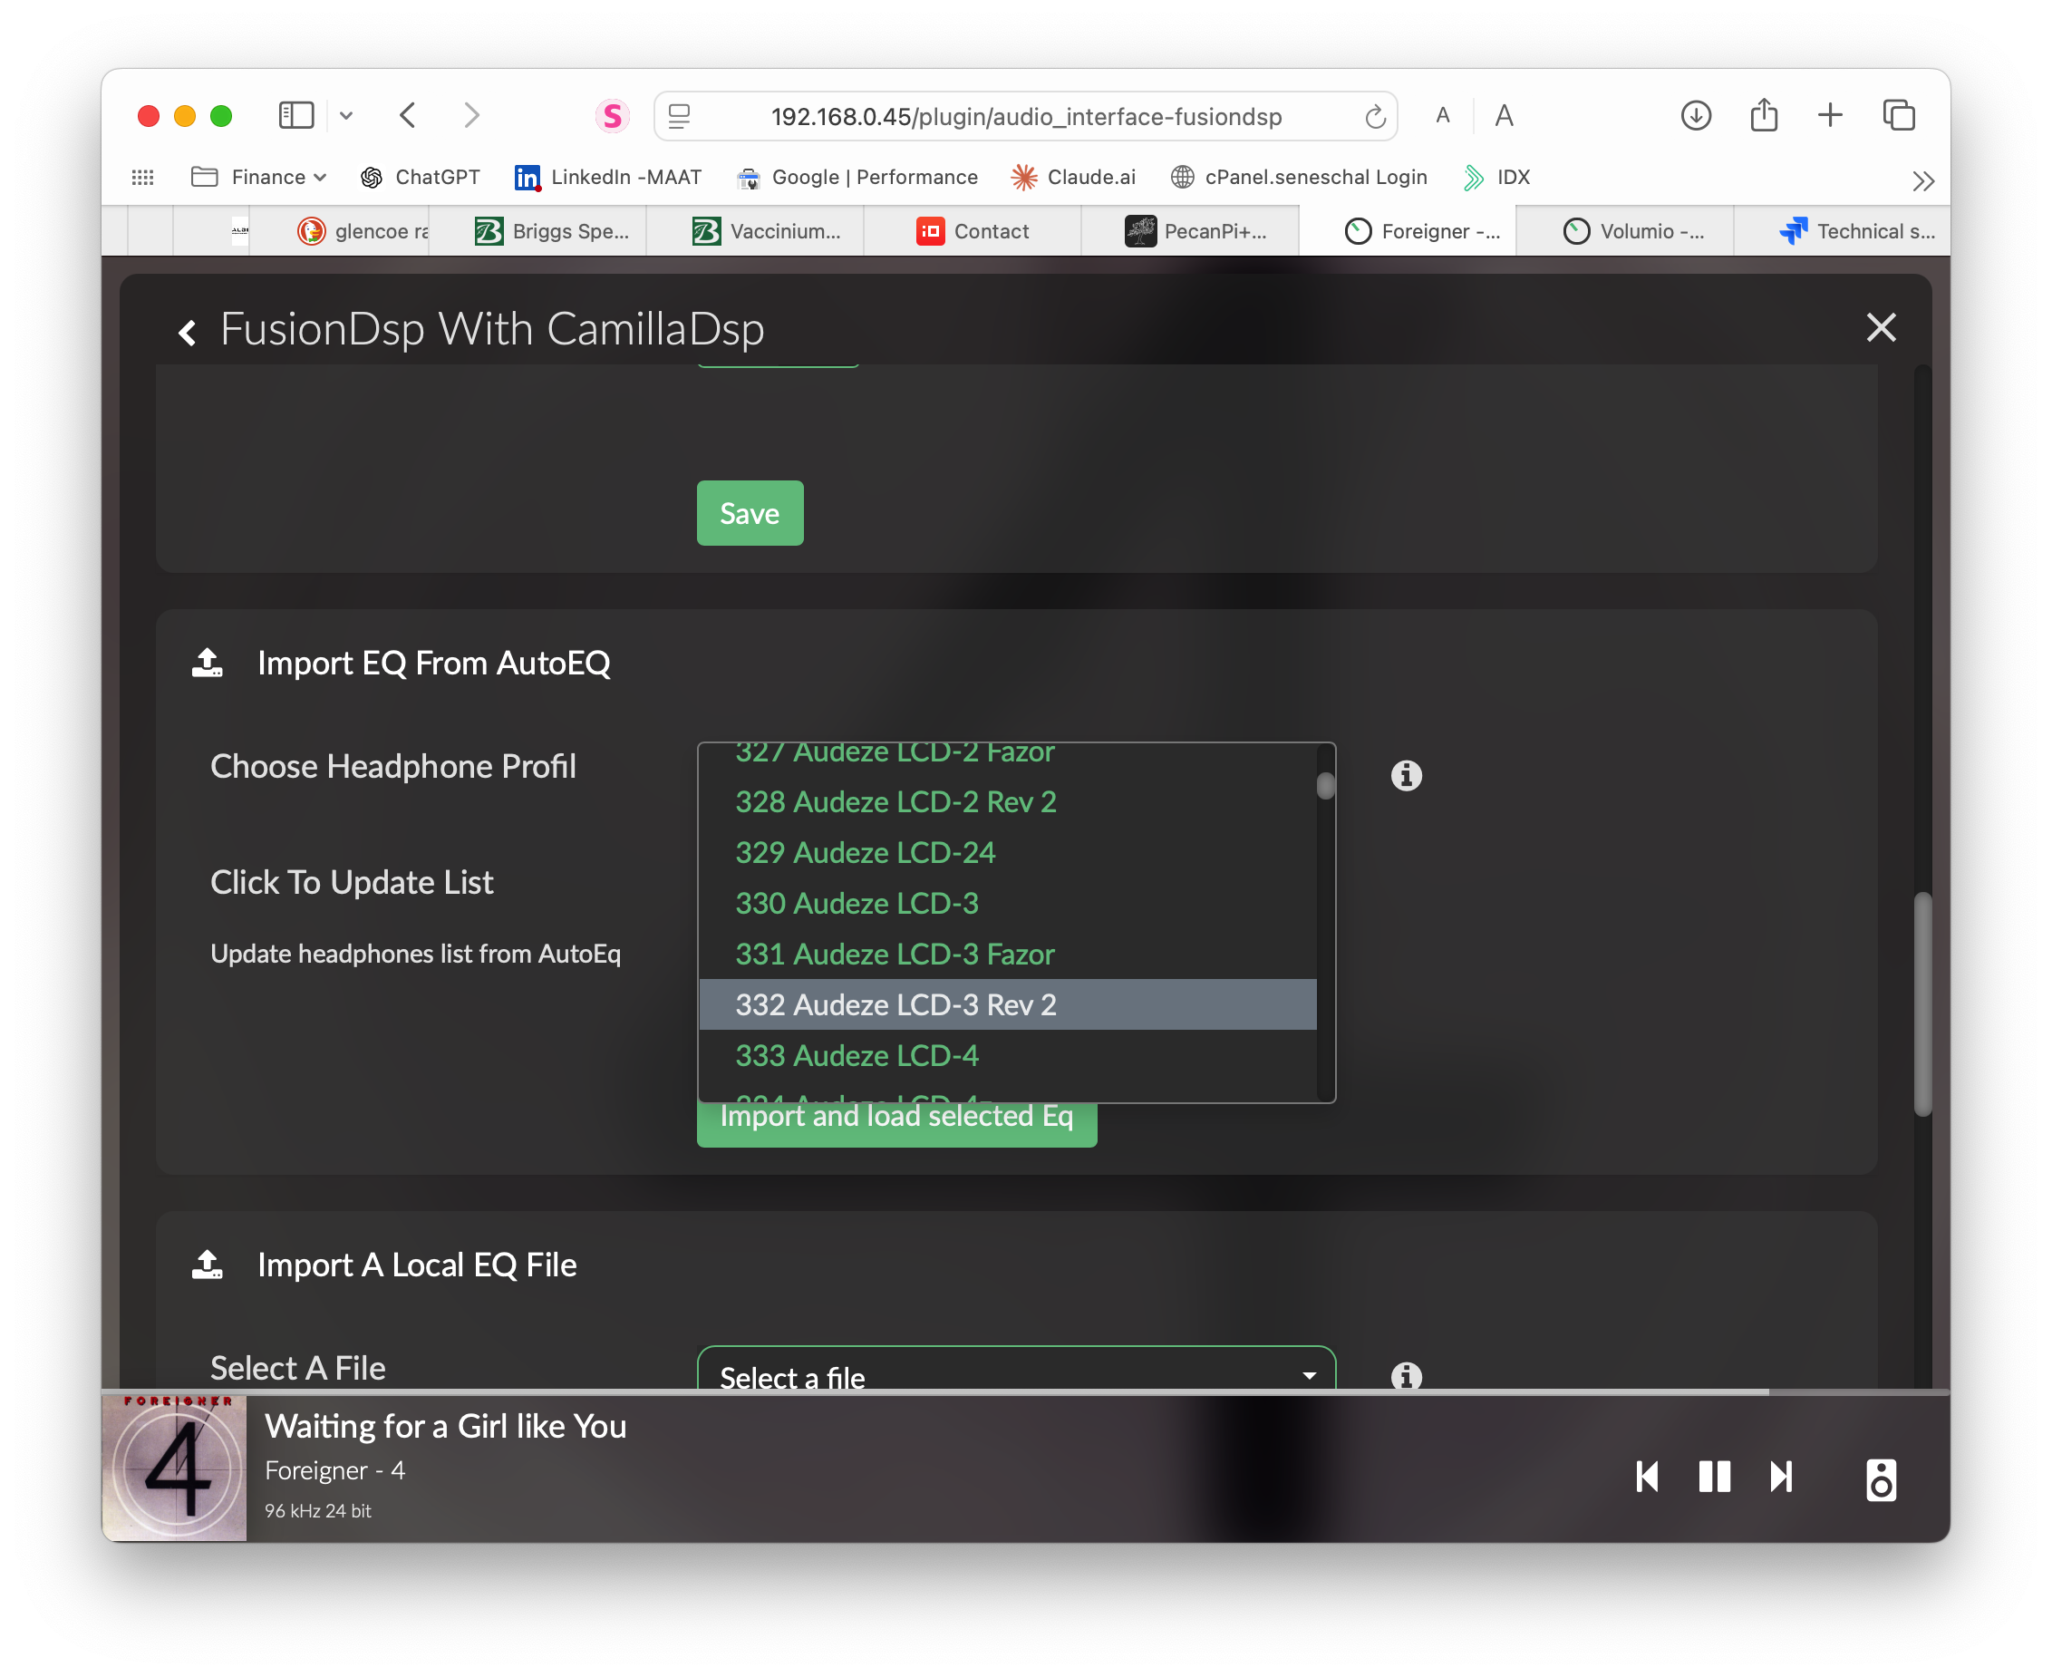Click Import EQ From AutoEQ upload icon
Screen dimensions: 2052x1677
click(x=207, y=663)
